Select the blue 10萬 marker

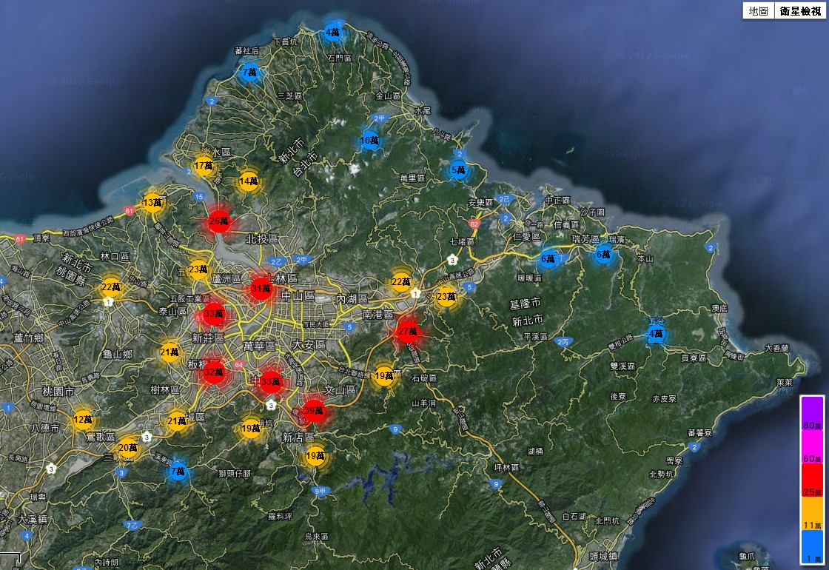pyautogui.click(x=369, y=140)
